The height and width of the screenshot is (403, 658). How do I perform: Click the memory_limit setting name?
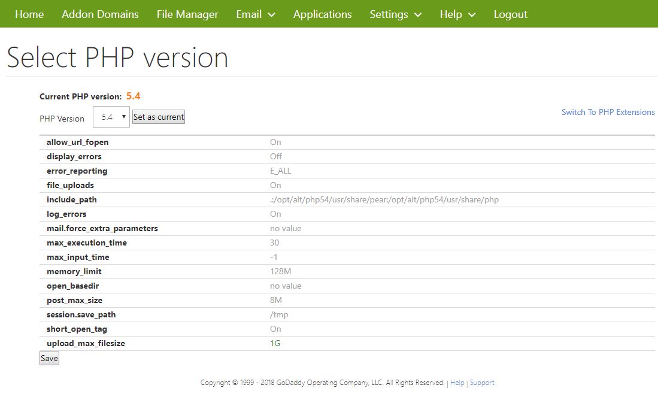74,272
